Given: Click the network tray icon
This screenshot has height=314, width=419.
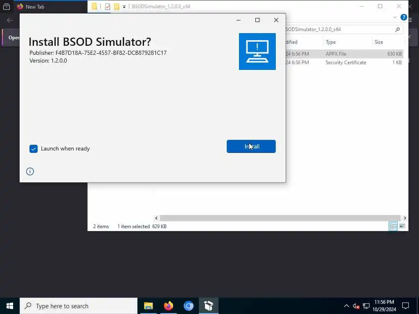Looking at the screenshot, I should (x=366, y=306).
